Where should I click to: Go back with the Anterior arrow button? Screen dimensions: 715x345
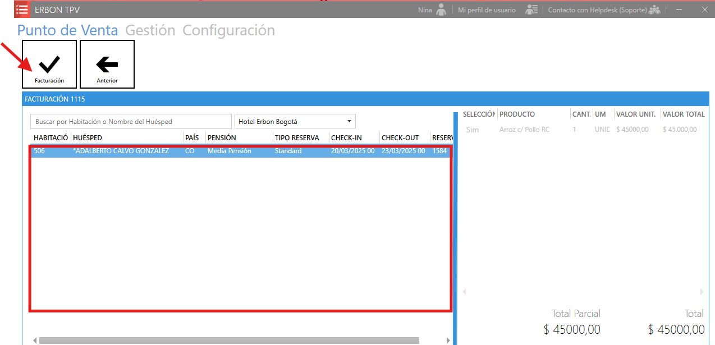point(107,65)
